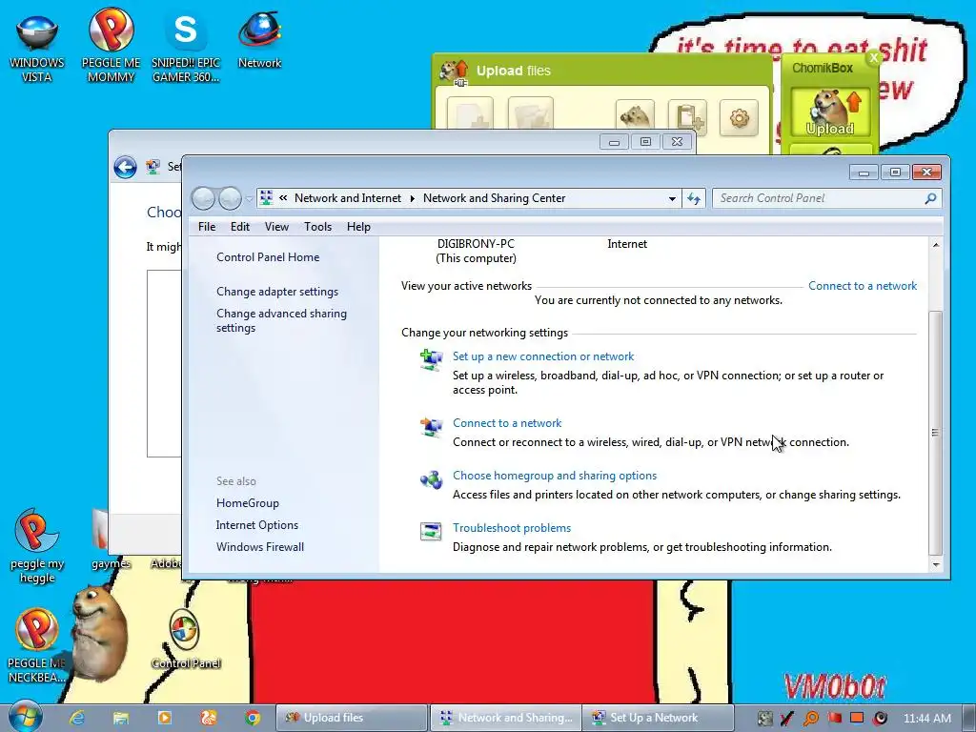The image size is (976, 732).
Task: Click the search magnifier in Control Panel search
Action: tap(930, 198)
